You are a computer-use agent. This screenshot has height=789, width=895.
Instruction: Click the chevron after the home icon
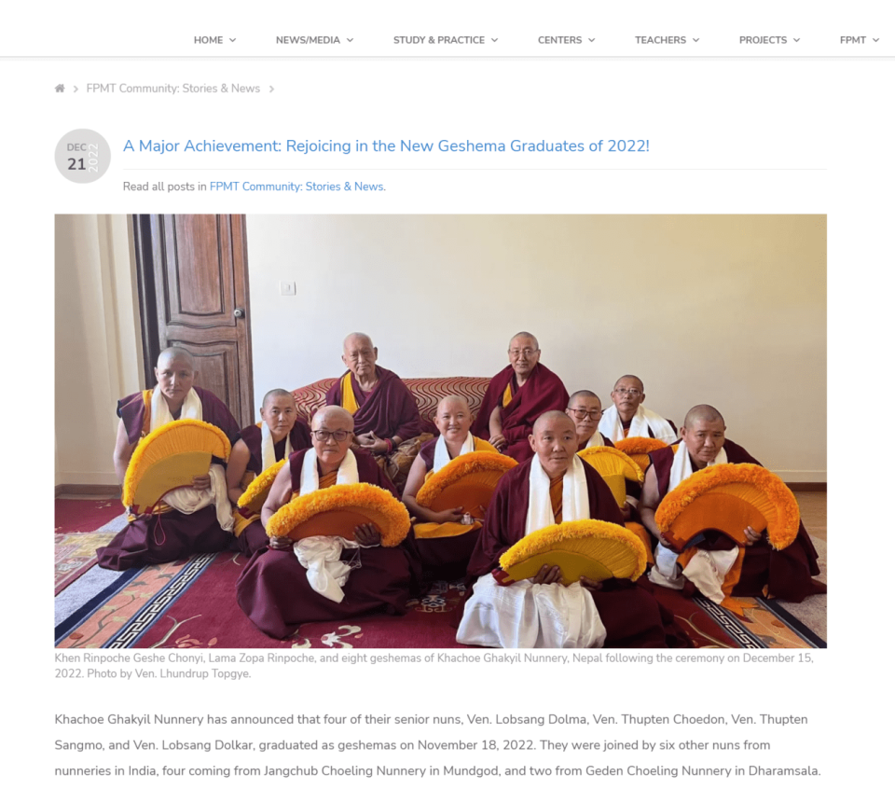tap(76, 89)
